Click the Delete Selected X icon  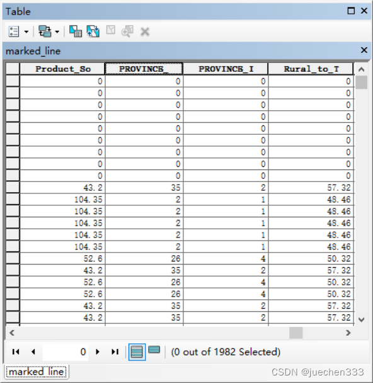click(x=145, y=31)
